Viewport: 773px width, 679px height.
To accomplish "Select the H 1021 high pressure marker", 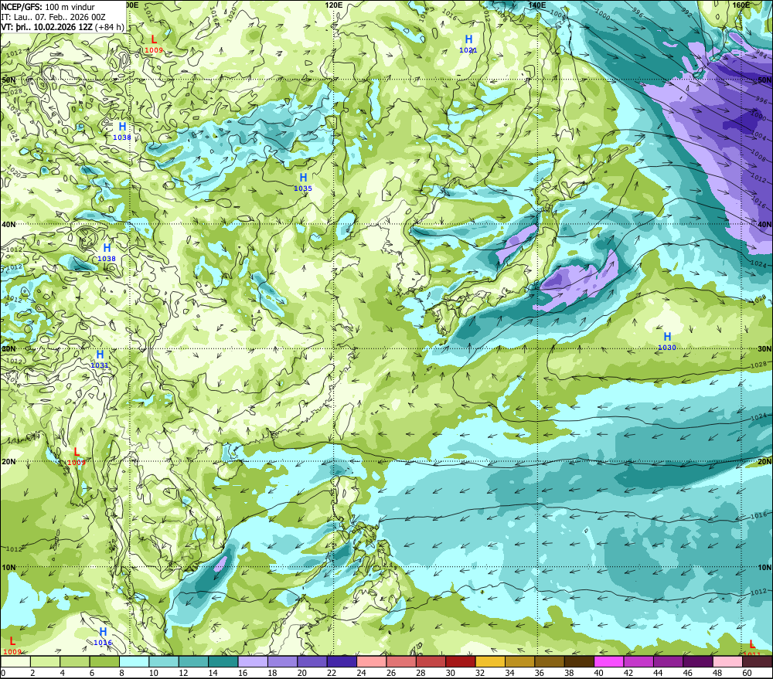I will pyautogui.click(x=468, y=43).
